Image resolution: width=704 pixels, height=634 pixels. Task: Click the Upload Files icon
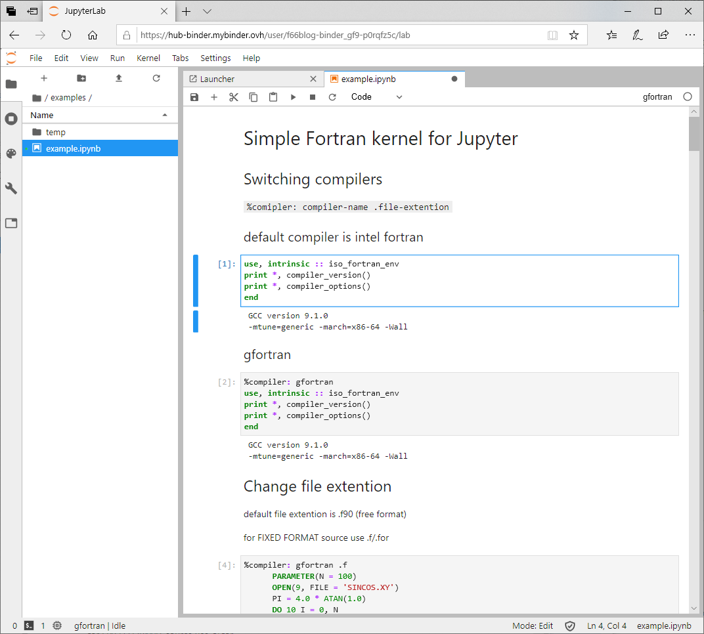pyautogui.click(x=118, y=78)
